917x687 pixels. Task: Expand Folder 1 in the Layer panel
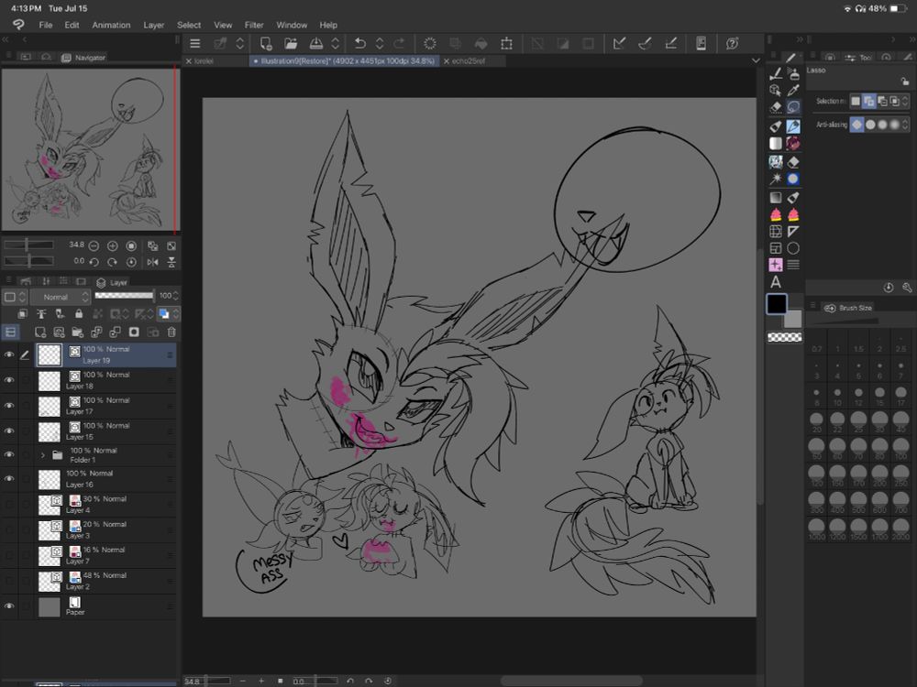point(43,455)
